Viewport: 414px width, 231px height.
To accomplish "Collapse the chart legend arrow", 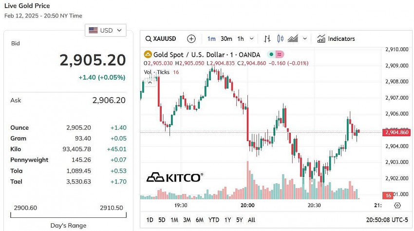I will pos(150,81).
